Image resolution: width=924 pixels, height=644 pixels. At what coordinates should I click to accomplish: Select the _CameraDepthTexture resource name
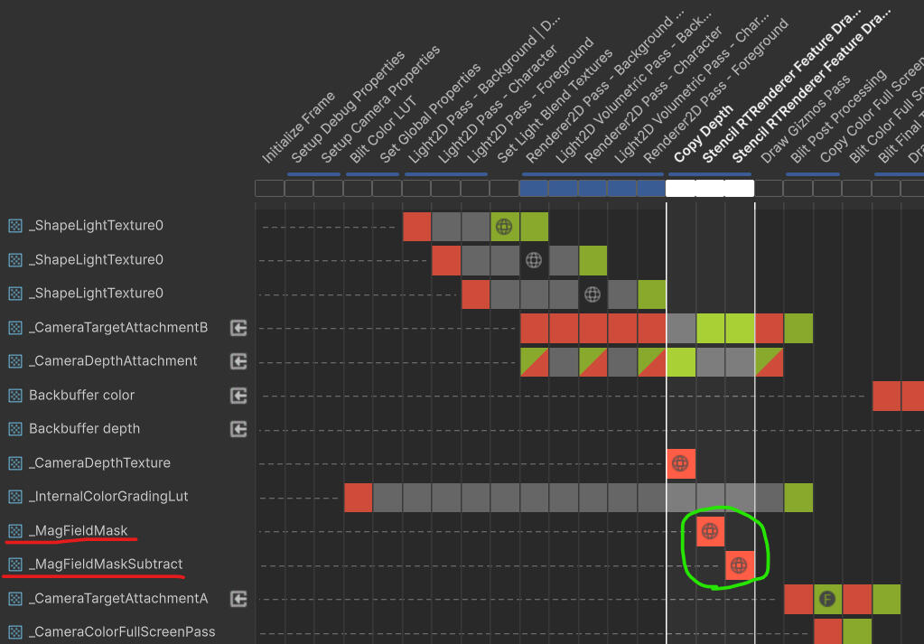pos(99,463)
